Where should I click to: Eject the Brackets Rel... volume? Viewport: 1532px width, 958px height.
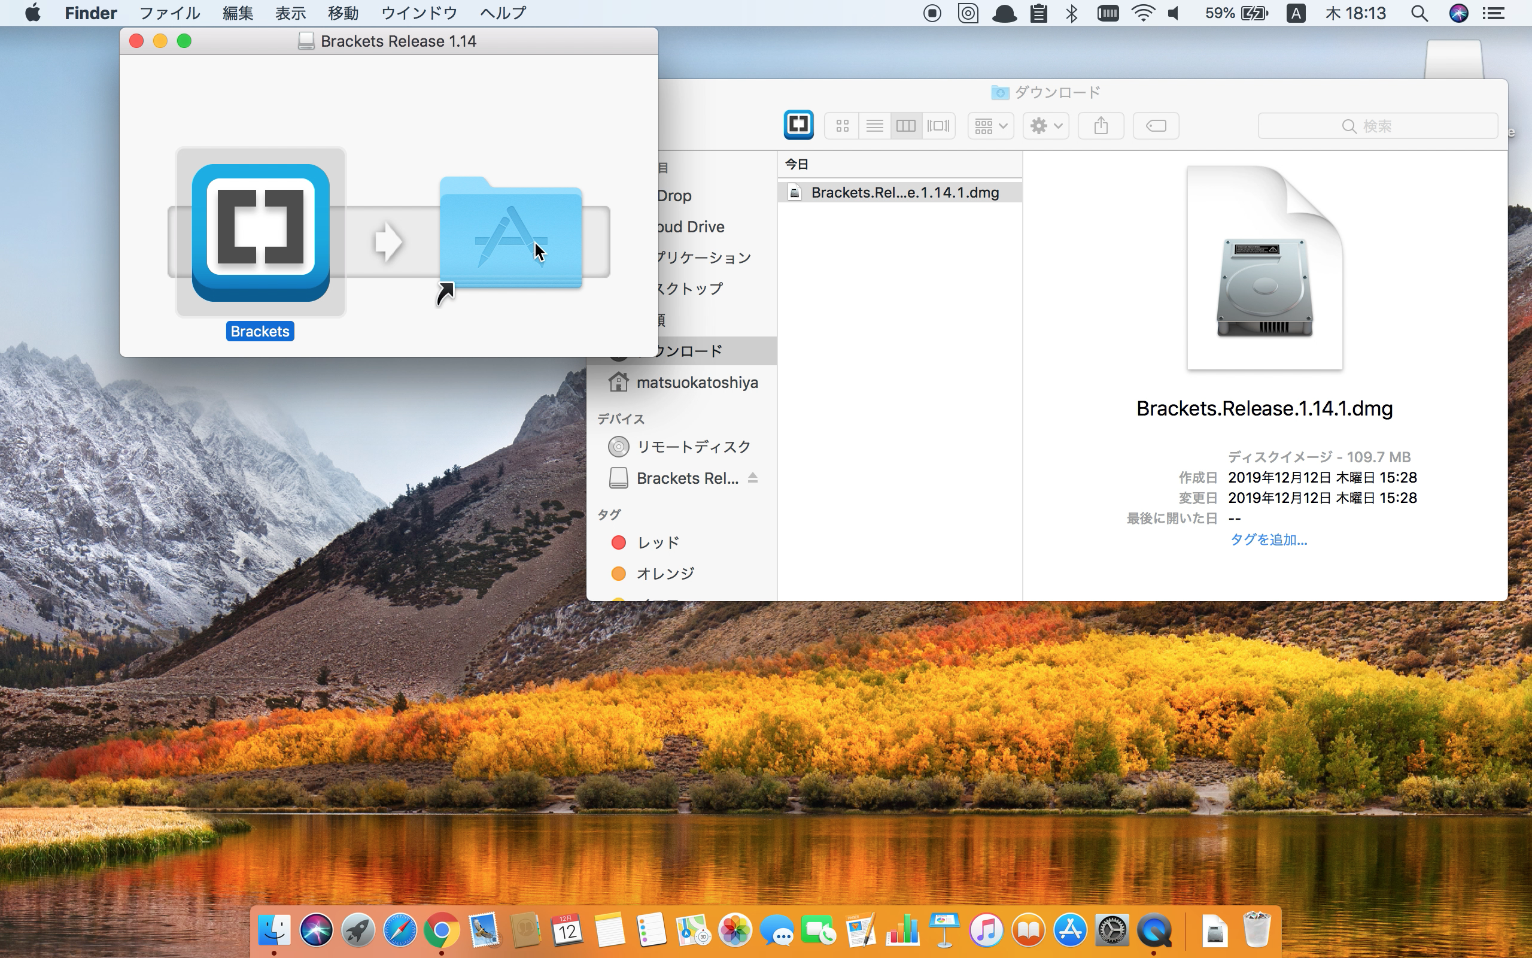753,478
